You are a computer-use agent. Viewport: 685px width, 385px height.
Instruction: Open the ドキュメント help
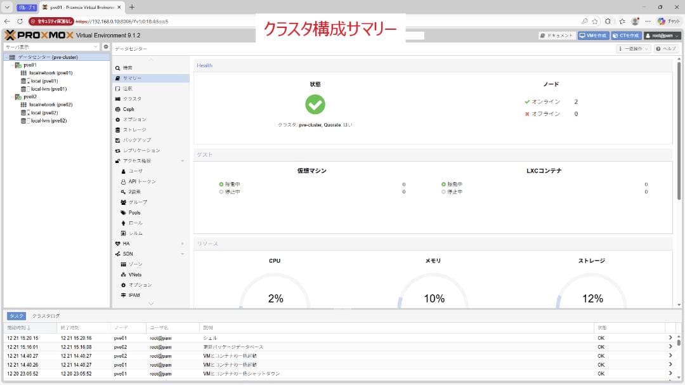pos(556,35)
